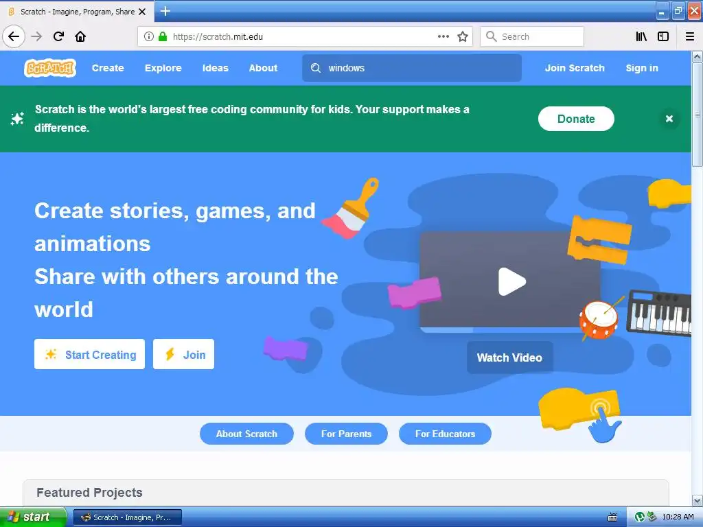Open the Ideas page
The image size is (703, 527).
pyautogui.click(x=215, y=68)
